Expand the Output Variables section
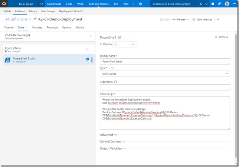 pyautogui.click(x=113, y=148)
